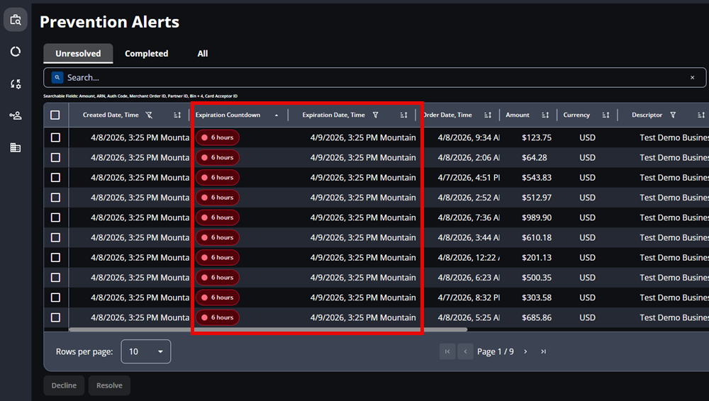
Task: Open the building sidebar icon
Action: 16,147
